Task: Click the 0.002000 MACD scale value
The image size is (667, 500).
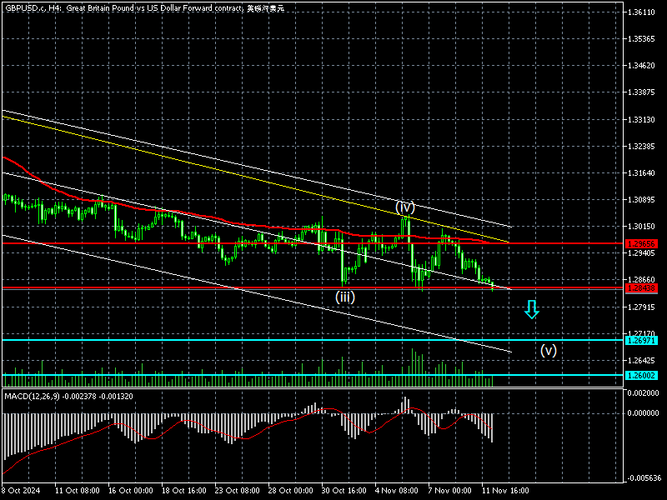Action: [643, 393]
